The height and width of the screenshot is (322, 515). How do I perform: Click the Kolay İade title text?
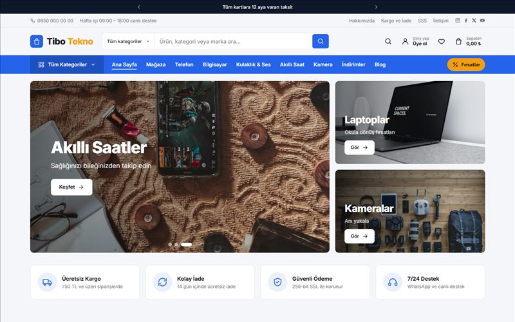191,279
